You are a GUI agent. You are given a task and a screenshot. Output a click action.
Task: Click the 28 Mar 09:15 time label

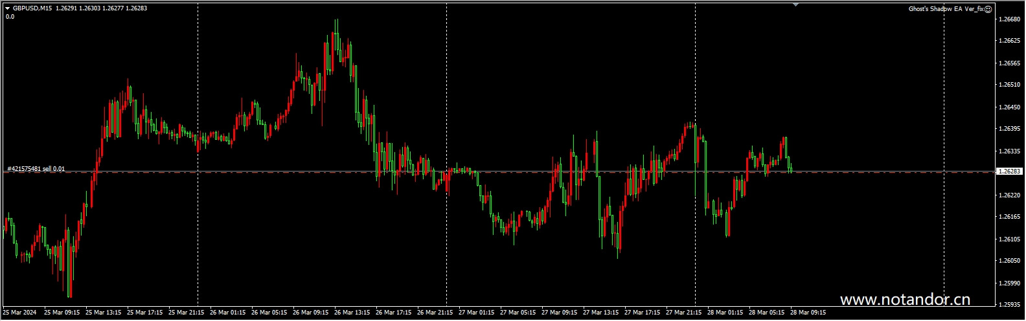pos(806,312)
